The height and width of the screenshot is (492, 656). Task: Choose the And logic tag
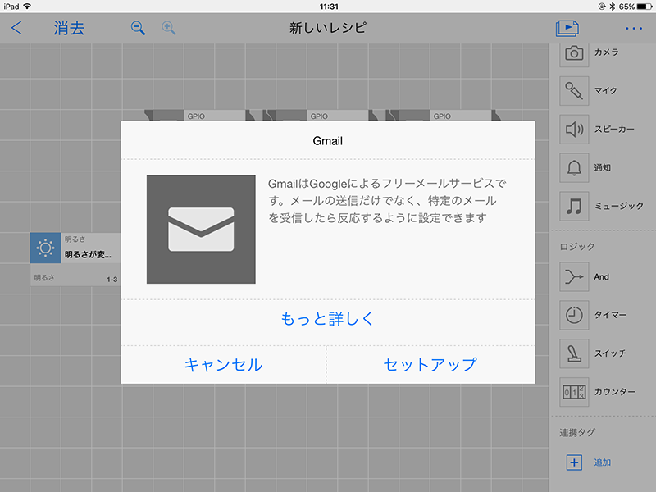pyautogui.click(x=574, y=277)
